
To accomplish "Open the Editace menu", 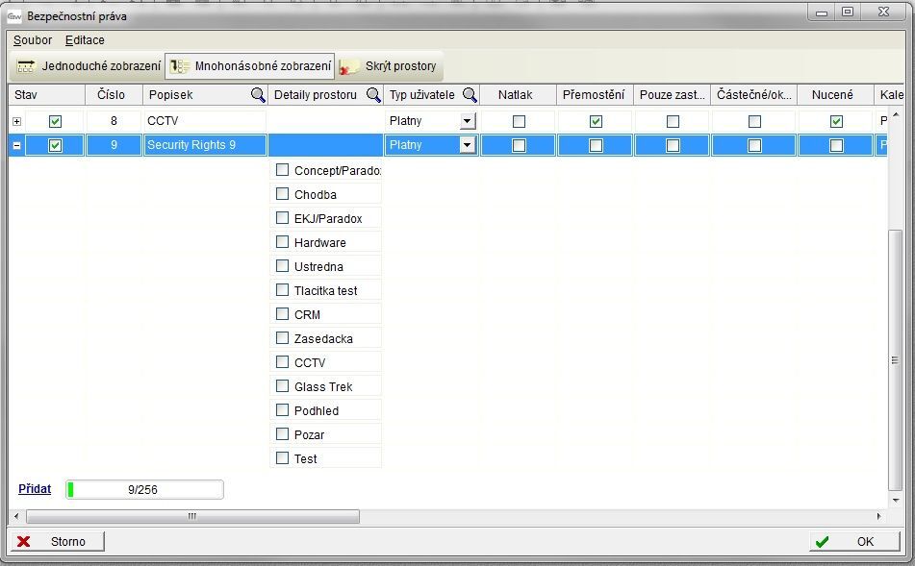I will [85, 40].
